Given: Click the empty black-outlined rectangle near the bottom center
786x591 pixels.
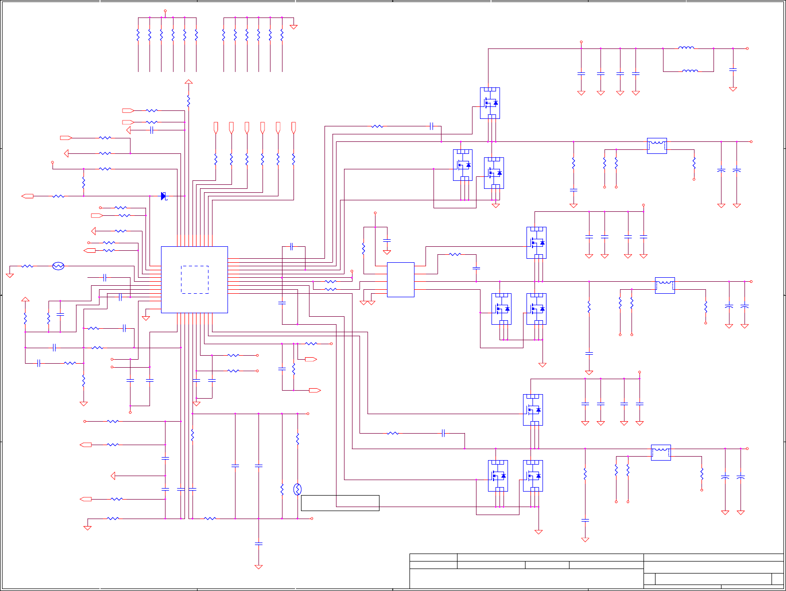Looking at the screenshot, I should [340, 503].
